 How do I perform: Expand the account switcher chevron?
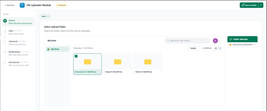point(220,41)
